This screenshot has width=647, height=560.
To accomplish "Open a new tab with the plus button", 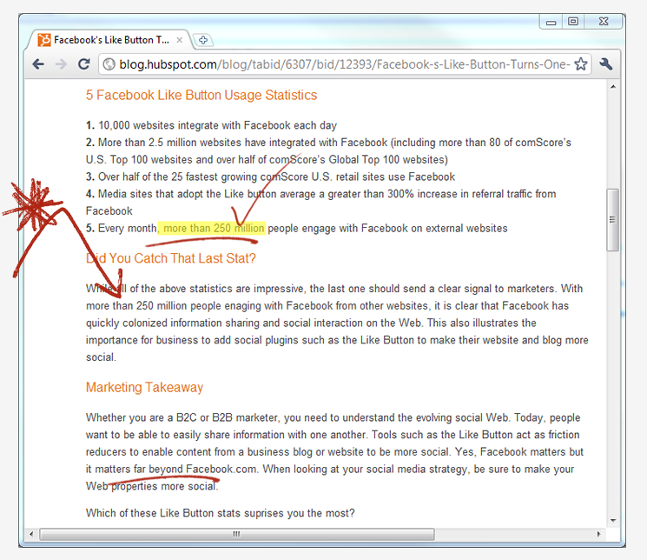I will (x=203, y=40).
